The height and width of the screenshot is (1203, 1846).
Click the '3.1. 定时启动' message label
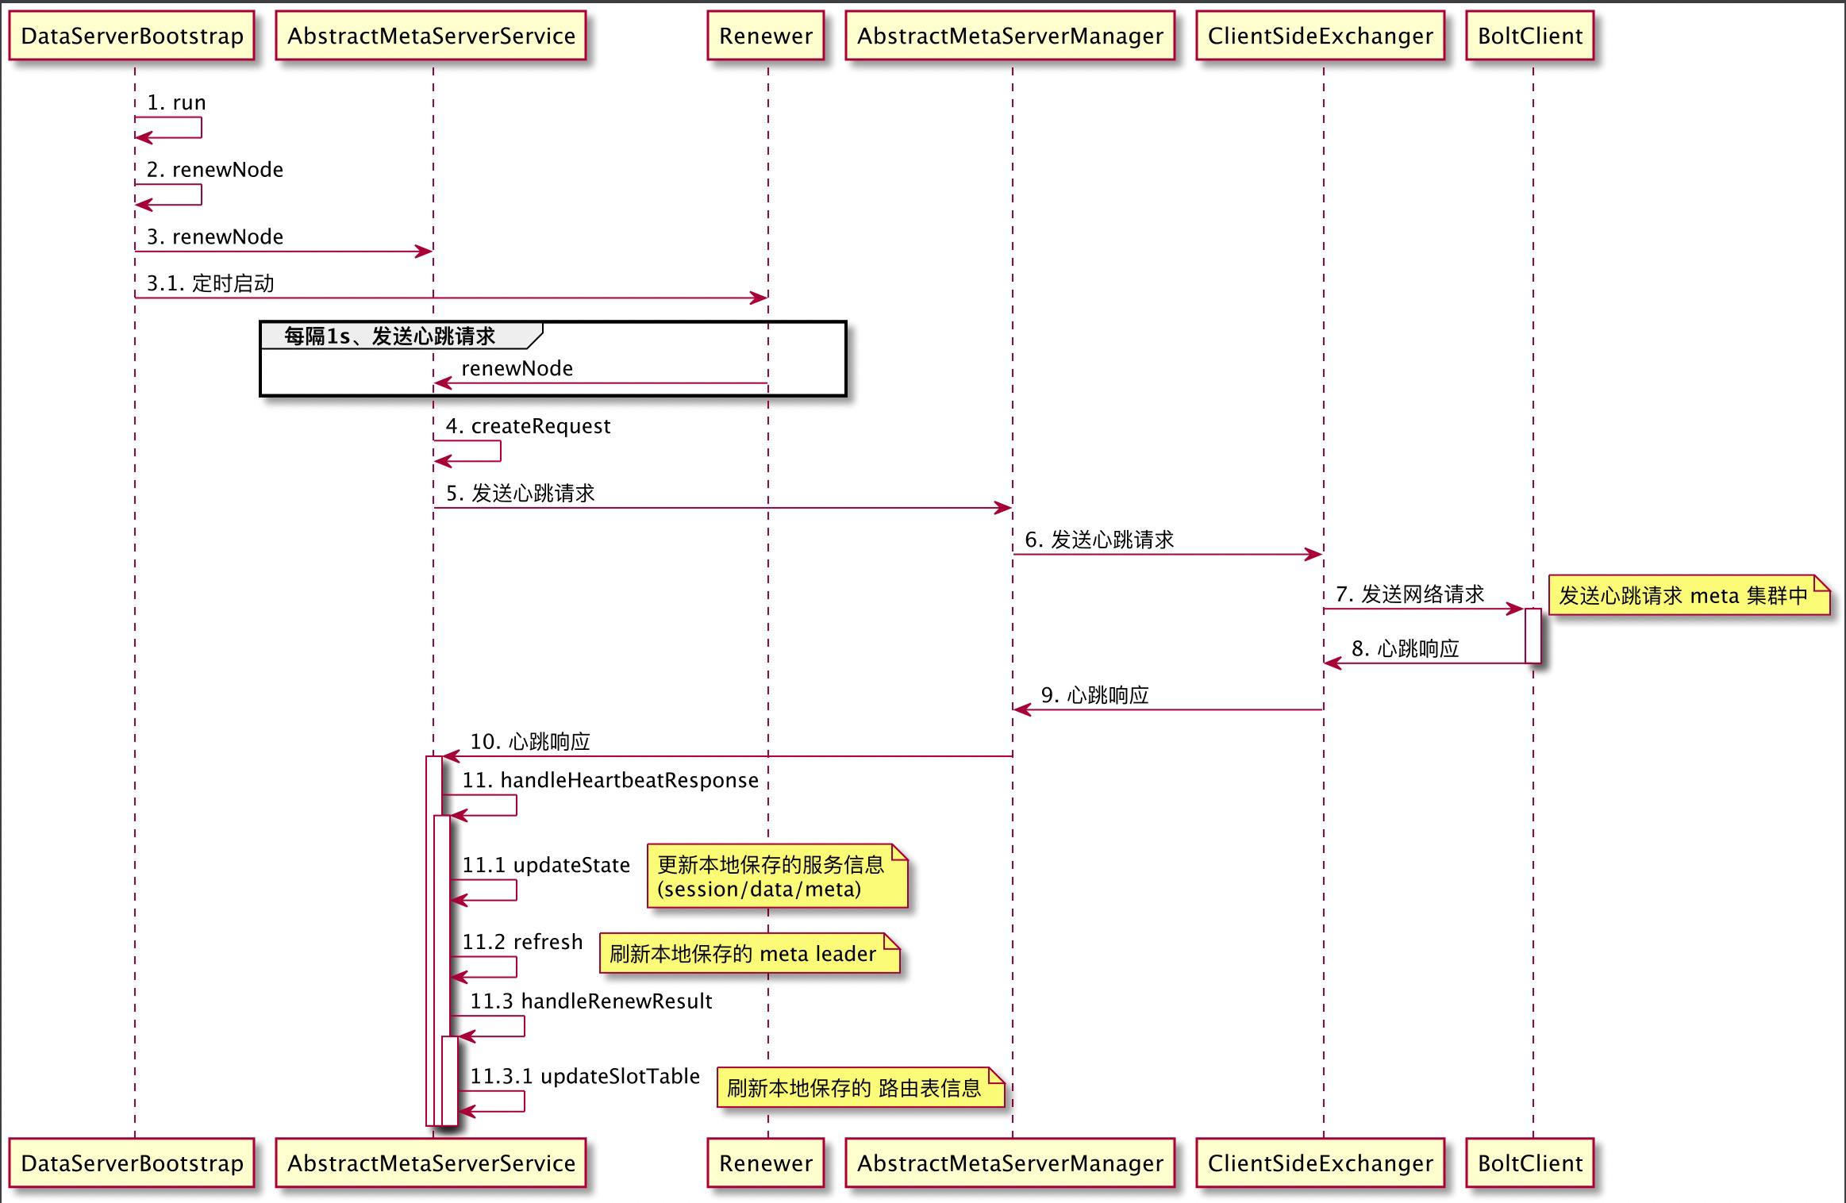point(210,283)
